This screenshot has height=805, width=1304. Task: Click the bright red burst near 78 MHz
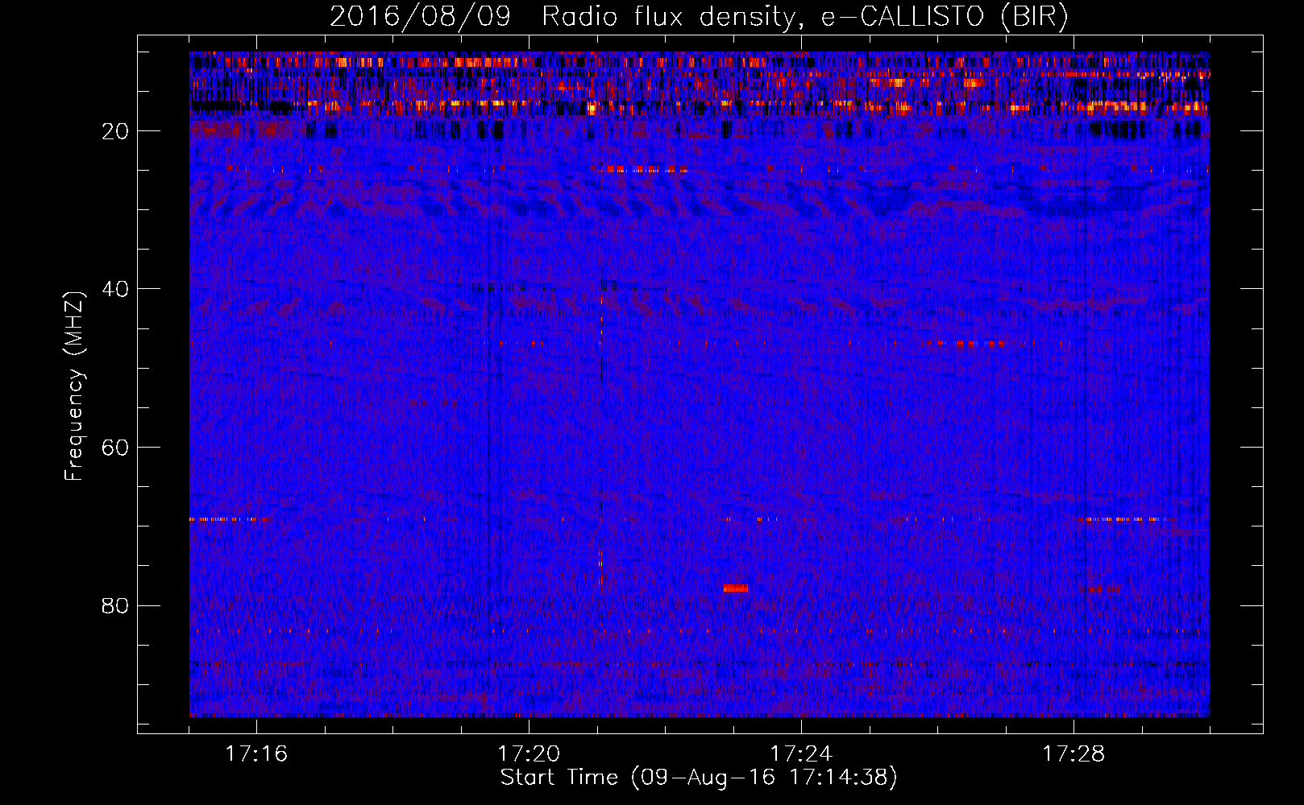(x=736, y=588)
